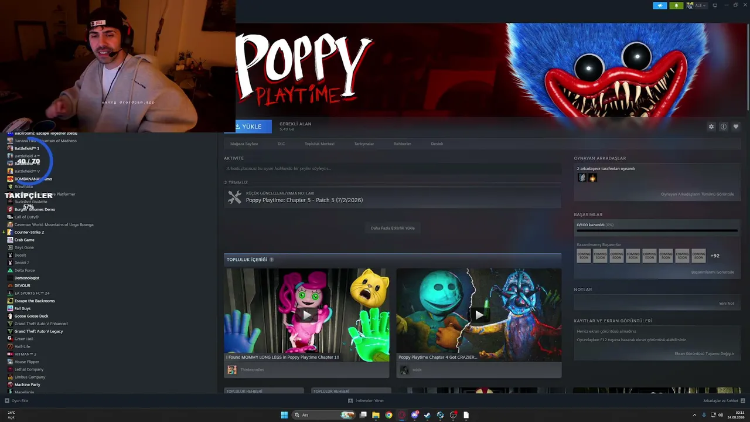Viewport: 750px width, 422px height.
Task: Open the Destek tab
Action: pos(437,144)
